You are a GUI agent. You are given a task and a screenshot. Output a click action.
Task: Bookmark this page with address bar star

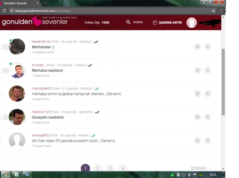pos(213,11)
